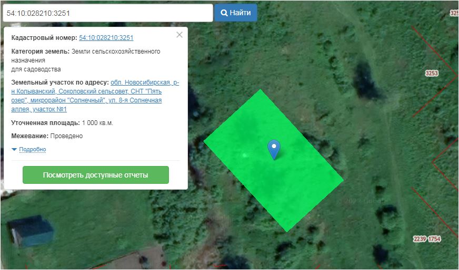
Task: Click the cadastral number search input field
Action: [x=108, y=13]
